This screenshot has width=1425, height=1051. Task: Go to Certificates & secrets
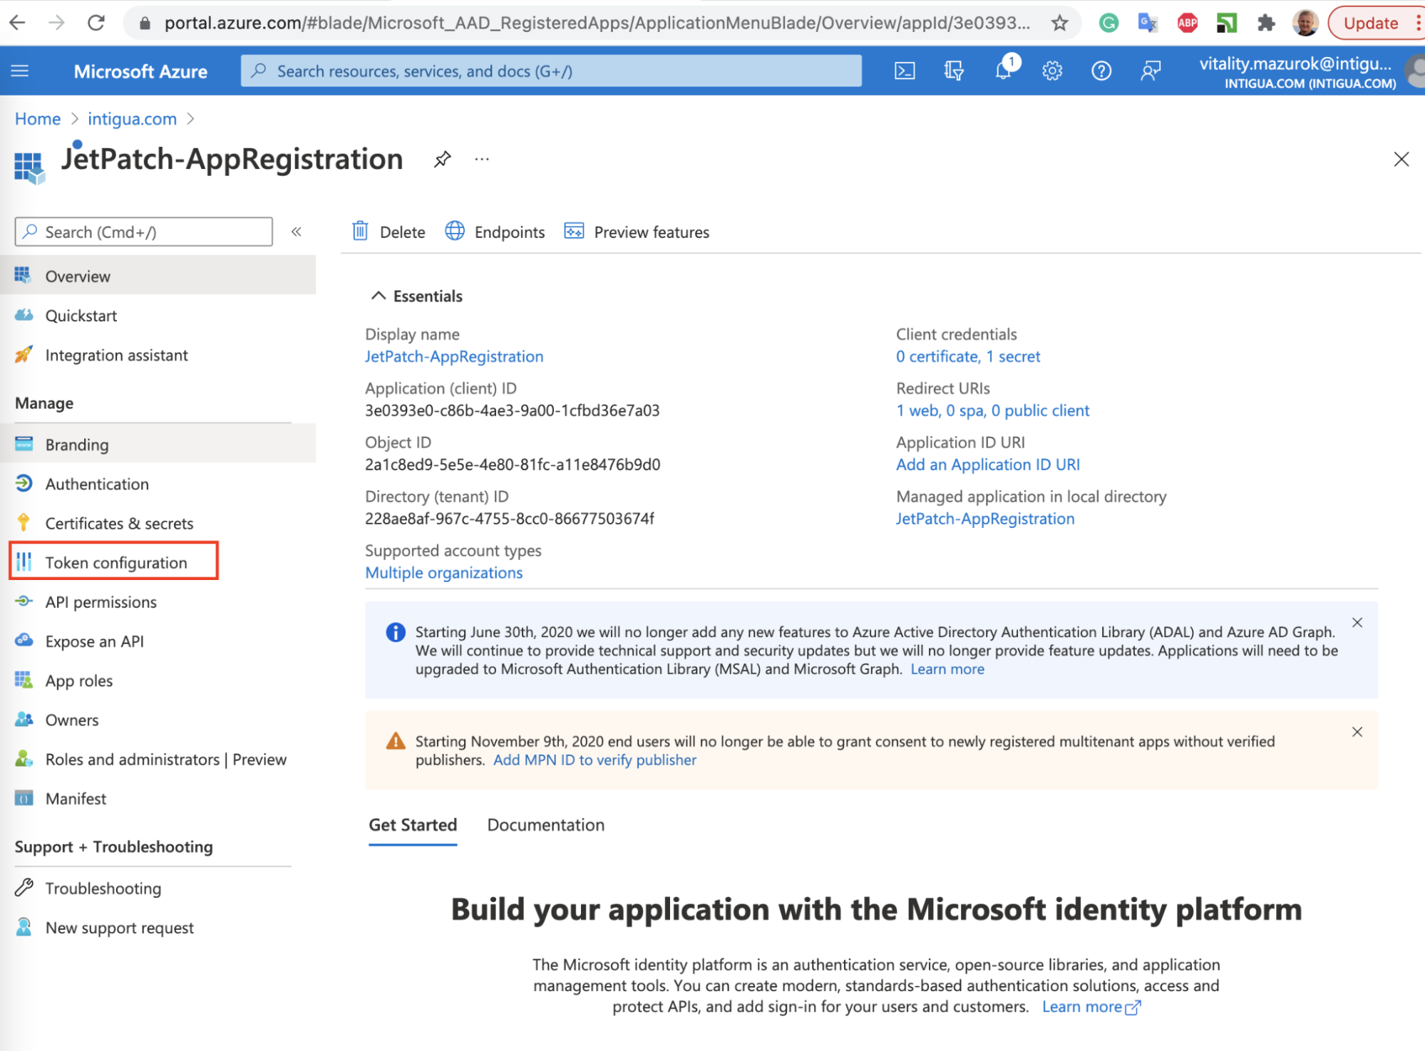(119, 523)
